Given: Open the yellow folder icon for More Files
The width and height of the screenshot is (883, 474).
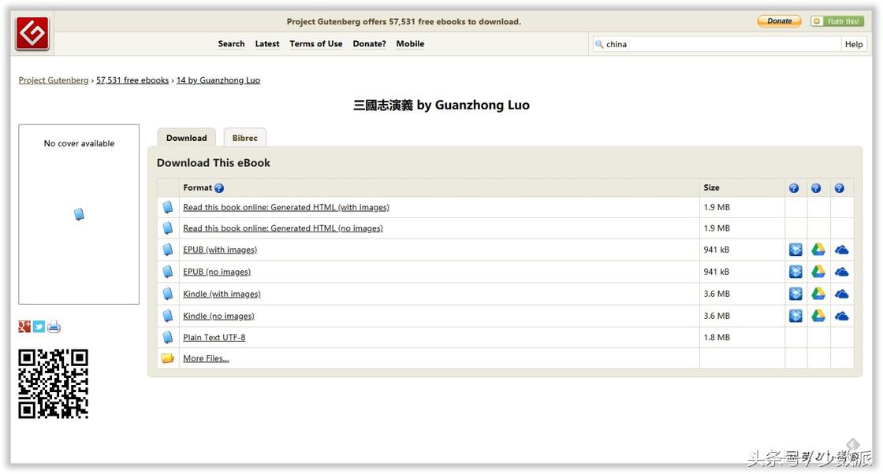Looking at the screenshot, I should point(167,358).
